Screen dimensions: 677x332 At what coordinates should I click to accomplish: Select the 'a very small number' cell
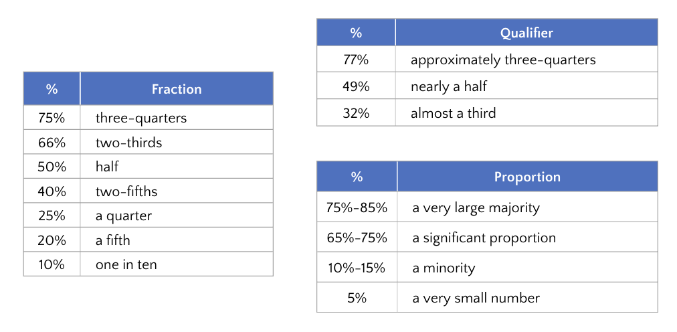[x=476, y=298]
